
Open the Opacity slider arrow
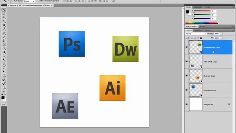click(x=221, y=34)
